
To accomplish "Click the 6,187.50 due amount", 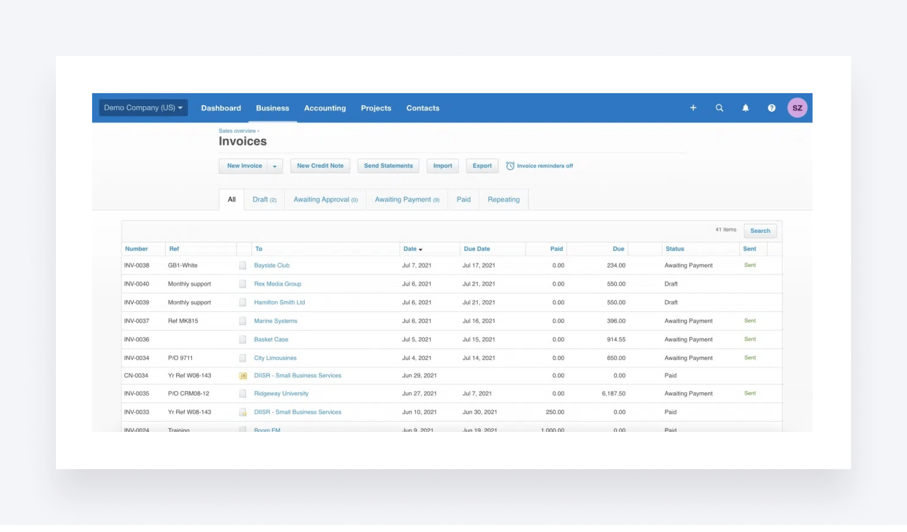I will pos(614,393).
